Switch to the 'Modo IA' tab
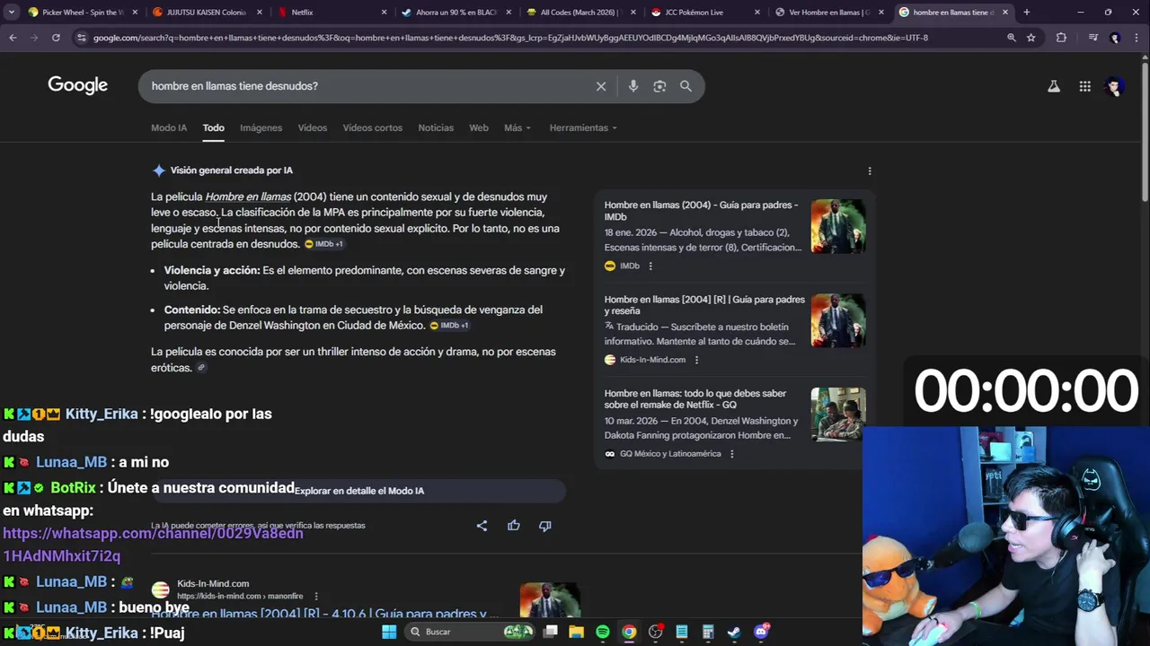Image resolution: width=1150 pixels, height=646 pixels. [169, 127]
